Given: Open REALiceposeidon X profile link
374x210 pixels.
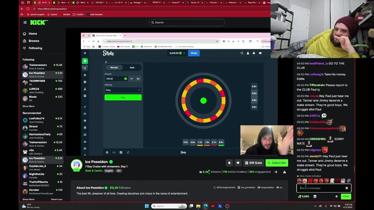Looking at the screenshot, I should (x=224, y=188).
